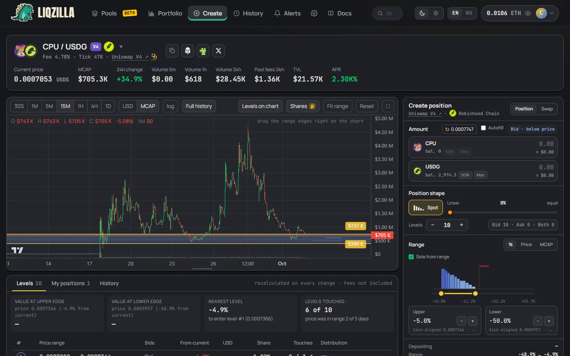Decrease Levels count with minus
Image resolution: width=570 pixels, height=356 pixels.
[x=433, y=225]
